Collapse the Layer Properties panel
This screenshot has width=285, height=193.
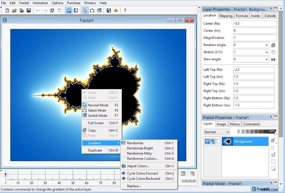click(x=276, y=9)
